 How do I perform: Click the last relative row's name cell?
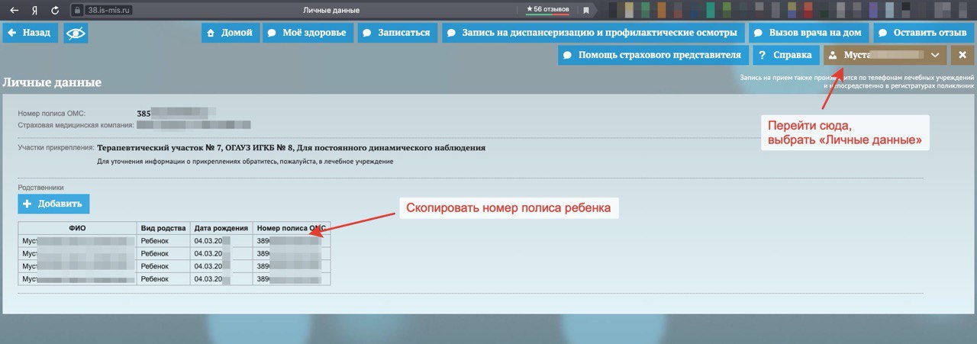[78, 279]
